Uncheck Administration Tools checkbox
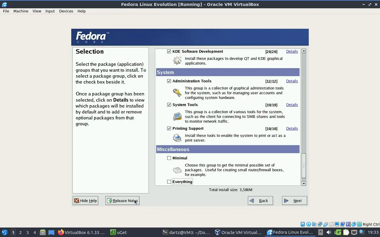The width and height of the screenshot is (380, 237). tap(169, 81)
